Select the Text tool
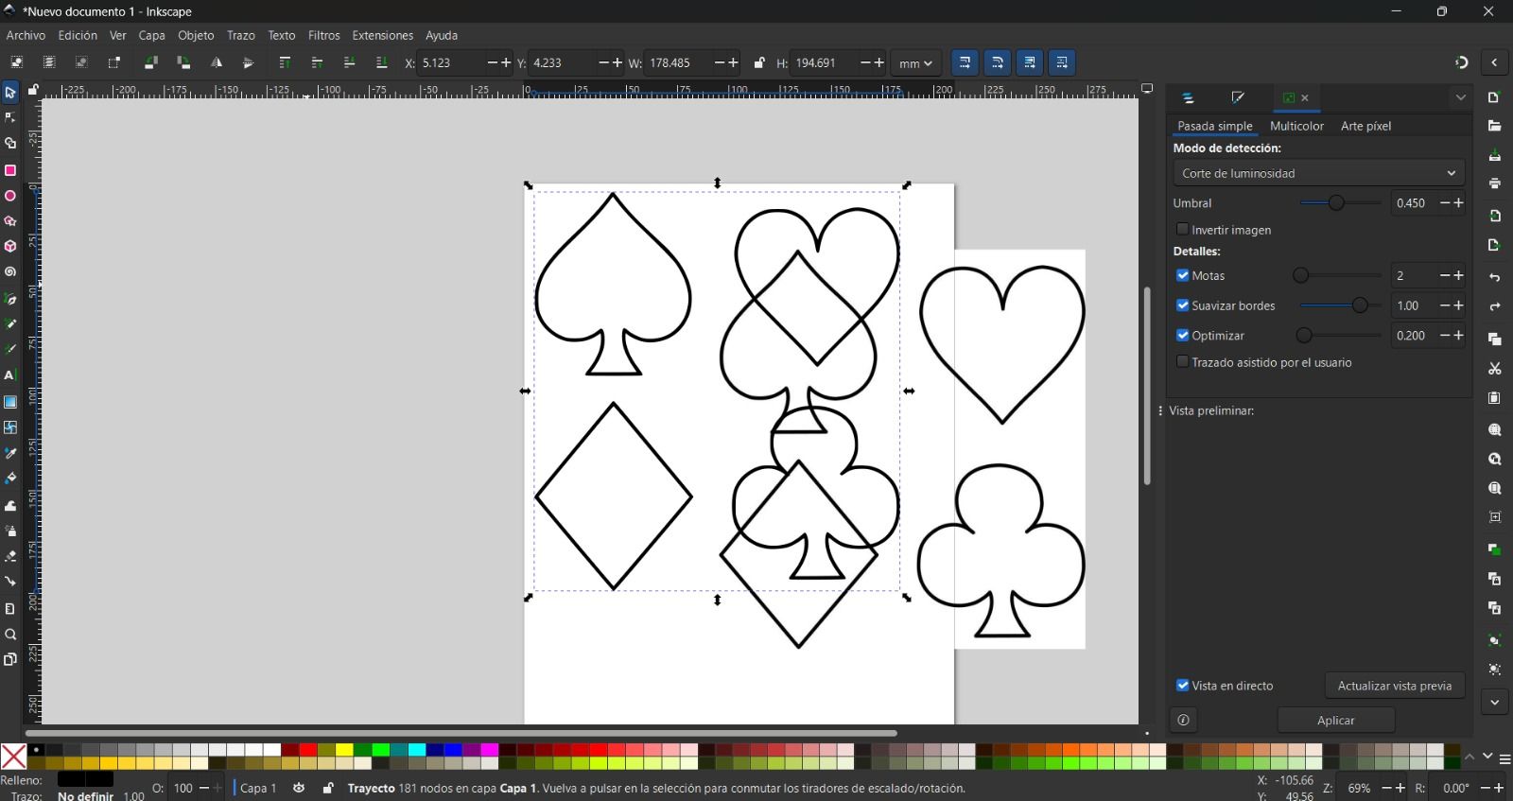 [x=10, y=375]
